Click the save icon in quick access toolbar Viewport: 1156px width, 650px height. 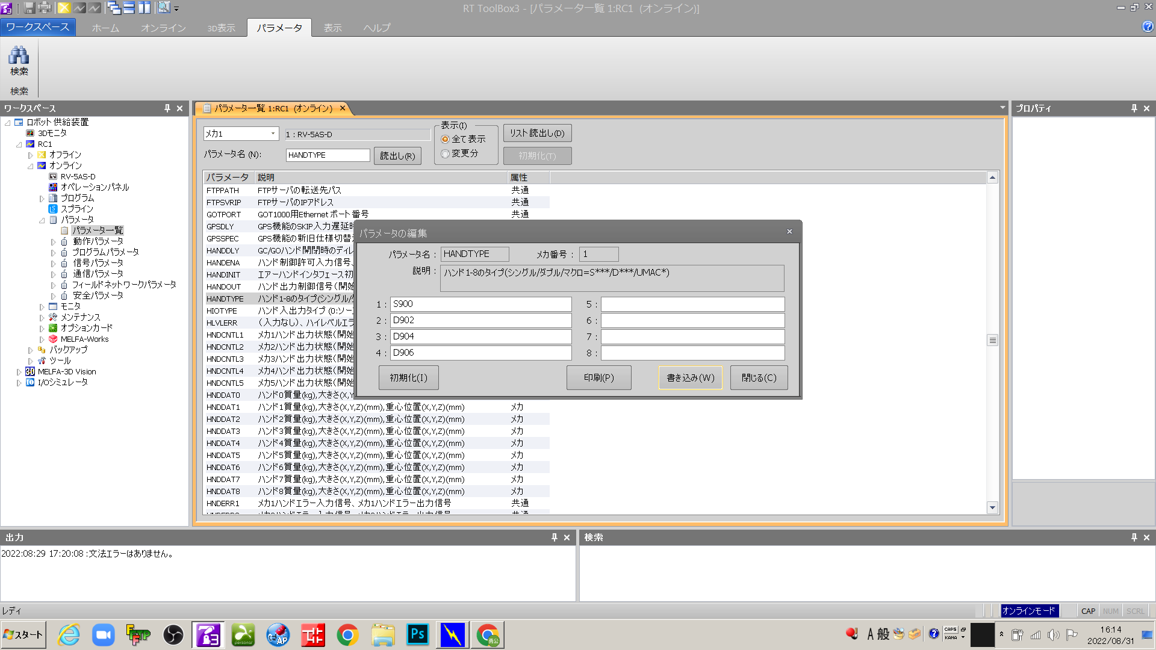[x=29, y=8]
